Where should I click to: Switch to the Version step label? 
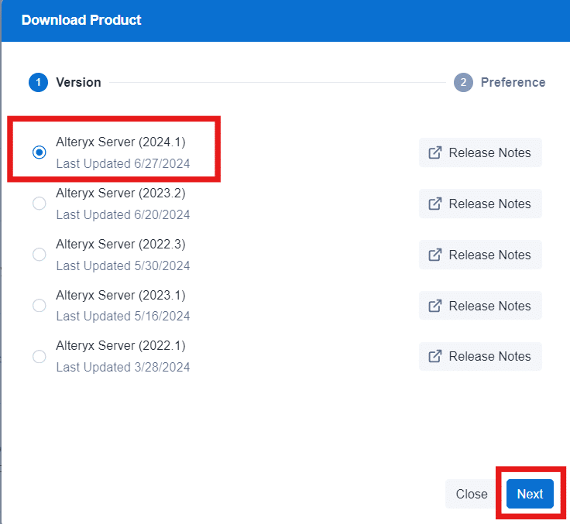point(78,82)
